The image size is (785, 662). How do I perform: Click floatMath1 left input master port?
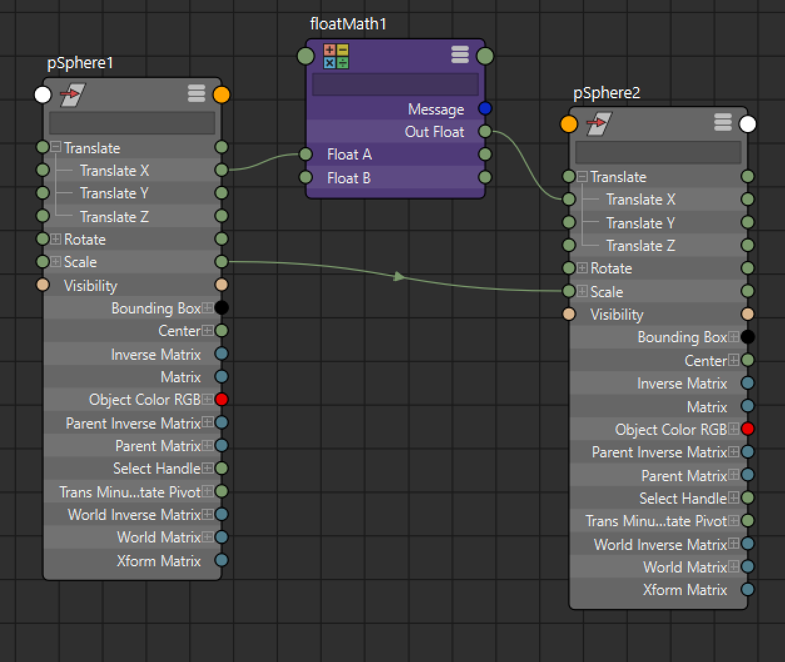coord(305,56)
